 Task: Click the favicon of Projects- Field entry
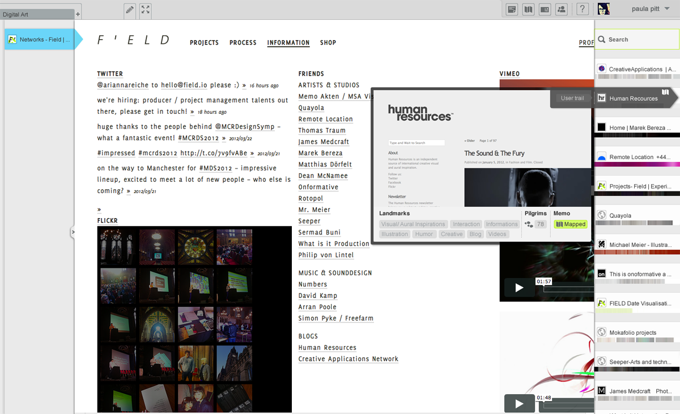602,186
